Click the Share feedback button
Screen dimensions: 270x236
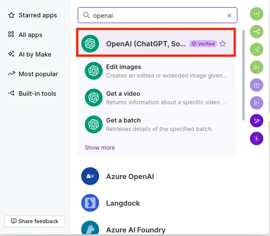(35, 221)
